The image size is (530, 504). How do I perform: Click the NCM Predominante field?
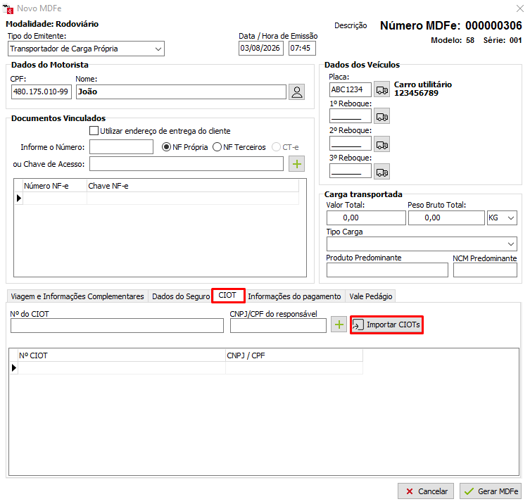485,270
